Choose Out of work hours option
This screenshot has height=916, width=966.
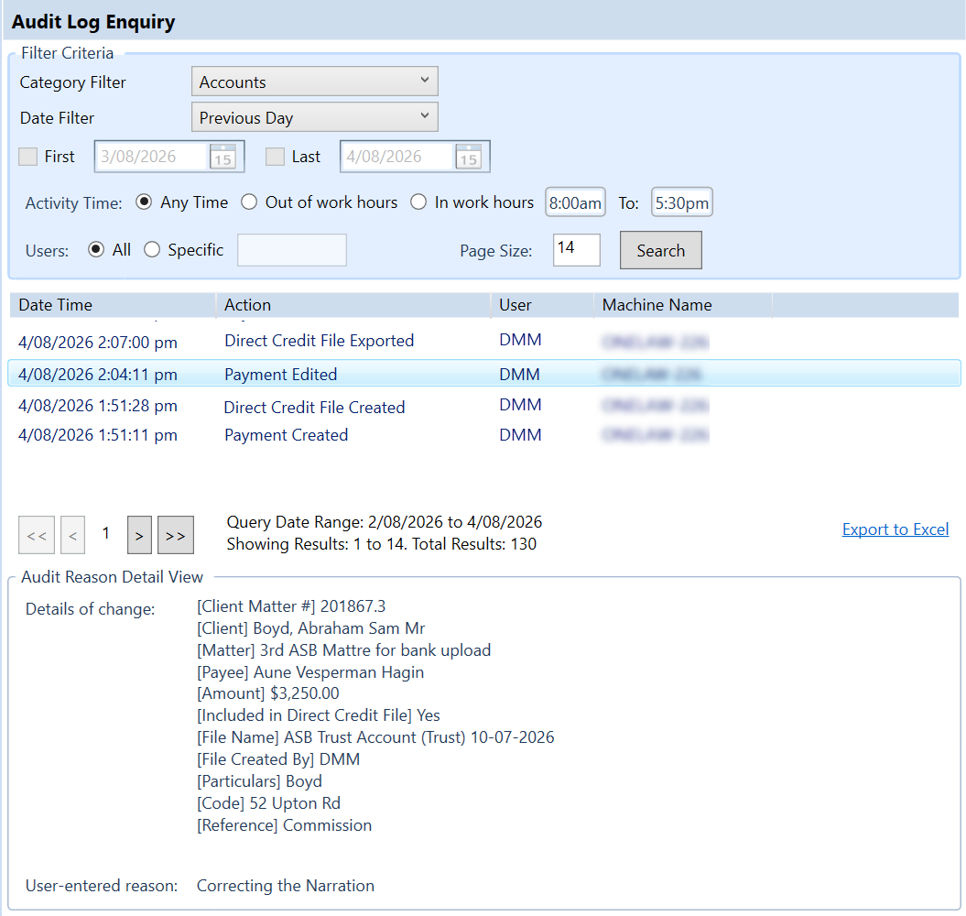pyautogui.click(x=249, y=202)
